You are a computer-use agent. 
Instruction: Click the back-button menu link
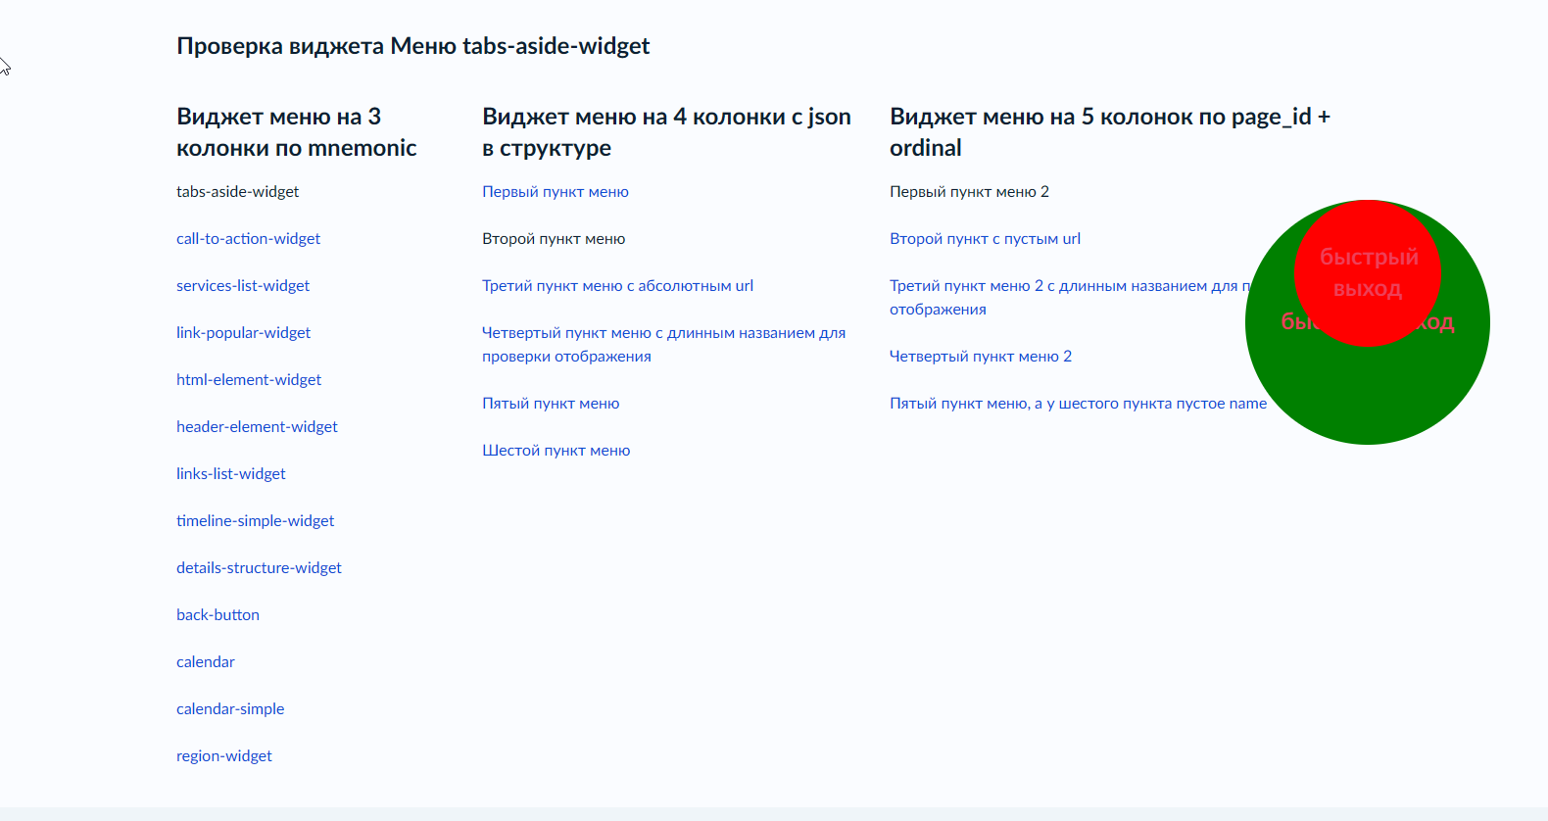tap(218, 615)
